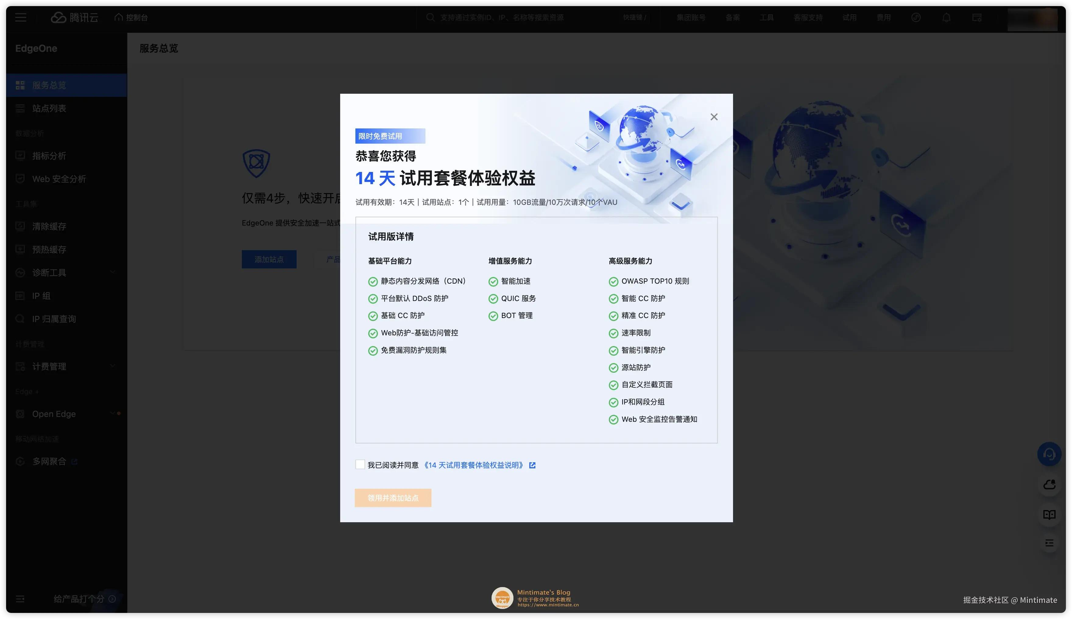Click the 站点列表 list icon

[x=20, y=108]
